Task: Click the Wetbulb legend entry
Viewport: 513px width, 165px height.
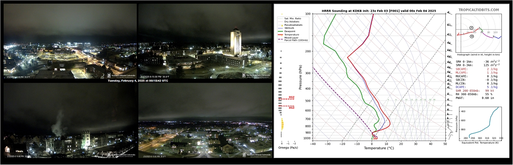Action: [x=290, y=28]
